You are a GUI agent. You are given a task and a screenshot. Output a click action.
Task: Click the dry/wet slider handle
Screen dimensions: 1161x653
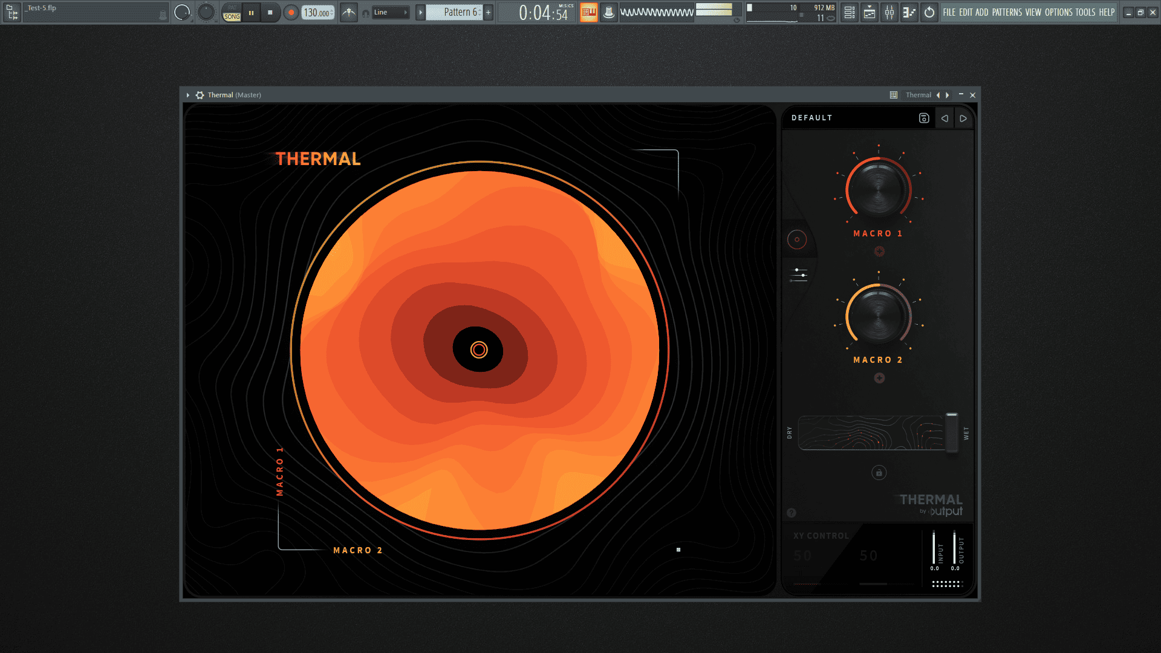coord(952,433)
